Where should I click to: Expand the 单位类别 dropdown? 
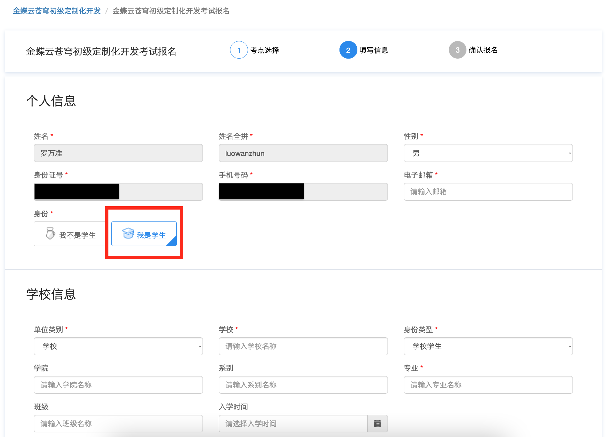point(118,346)
